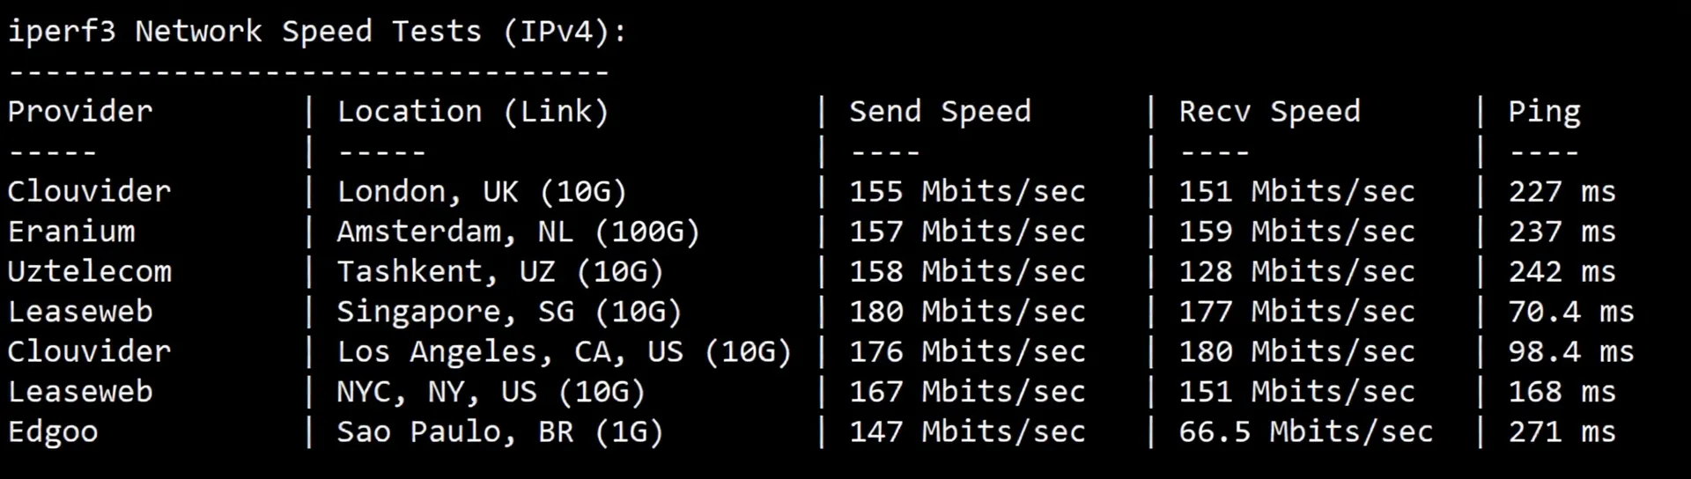The image size is (1691, 479).
Task: Select the 180 Mbits/sec Singapore send speed
Action: pyautogui.click(x=967, y=312)
